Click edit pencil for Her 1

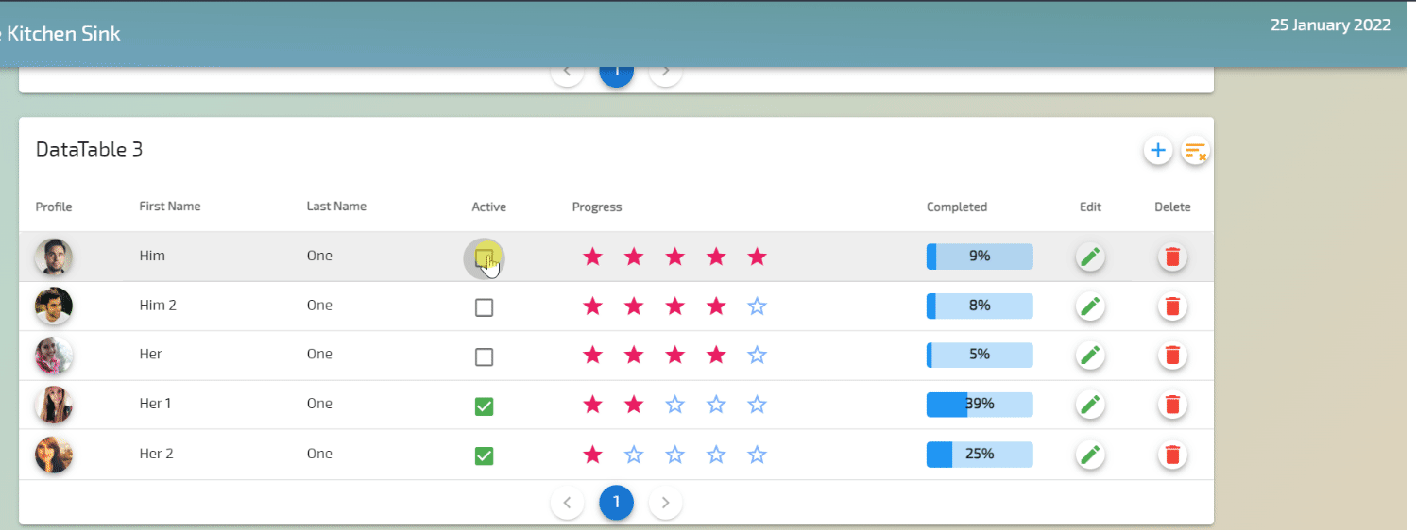click(x=1090, y=405)
